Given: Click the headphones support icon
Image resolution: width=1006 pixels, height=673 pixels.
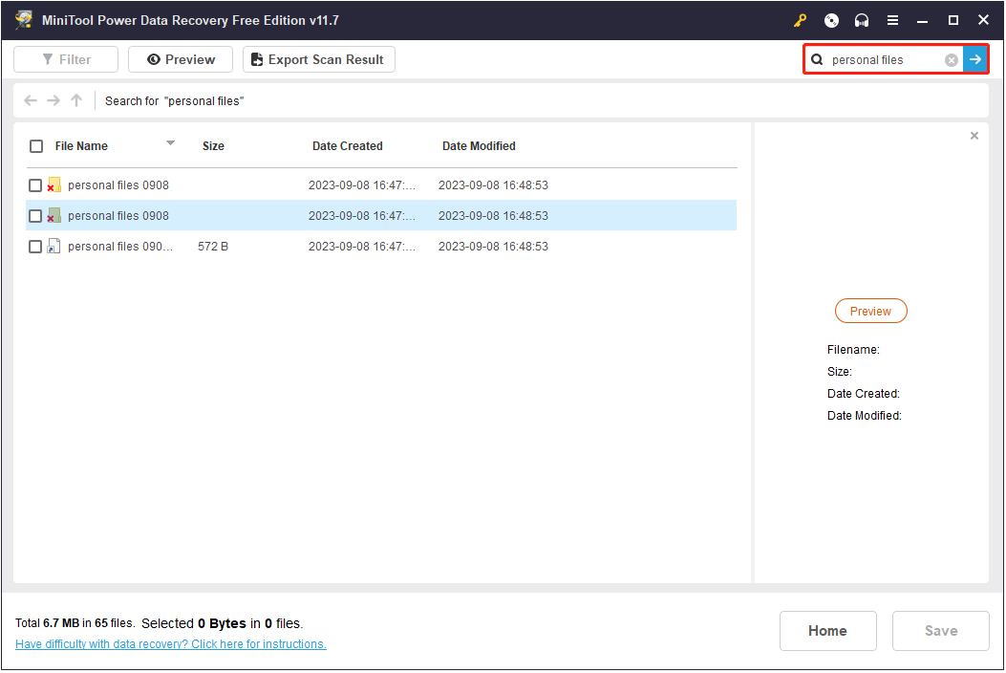Looking at the screenshot, I should click(x=862, y=20).
